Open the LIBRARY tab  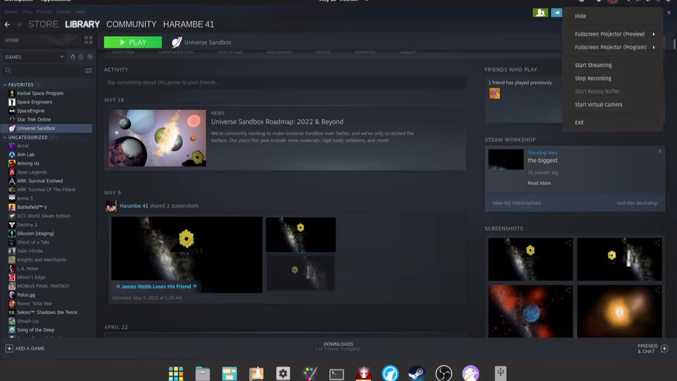tap(82, 24)
